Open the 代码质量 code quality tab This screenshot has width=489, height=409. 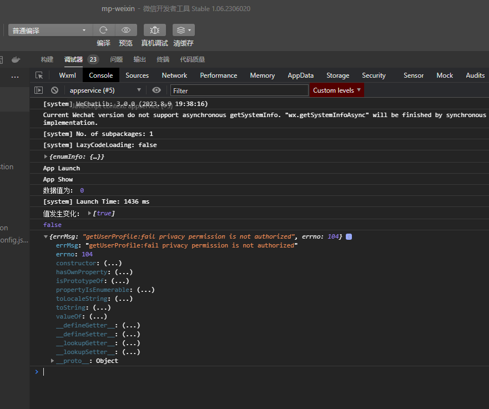click(x=193, y=59)
